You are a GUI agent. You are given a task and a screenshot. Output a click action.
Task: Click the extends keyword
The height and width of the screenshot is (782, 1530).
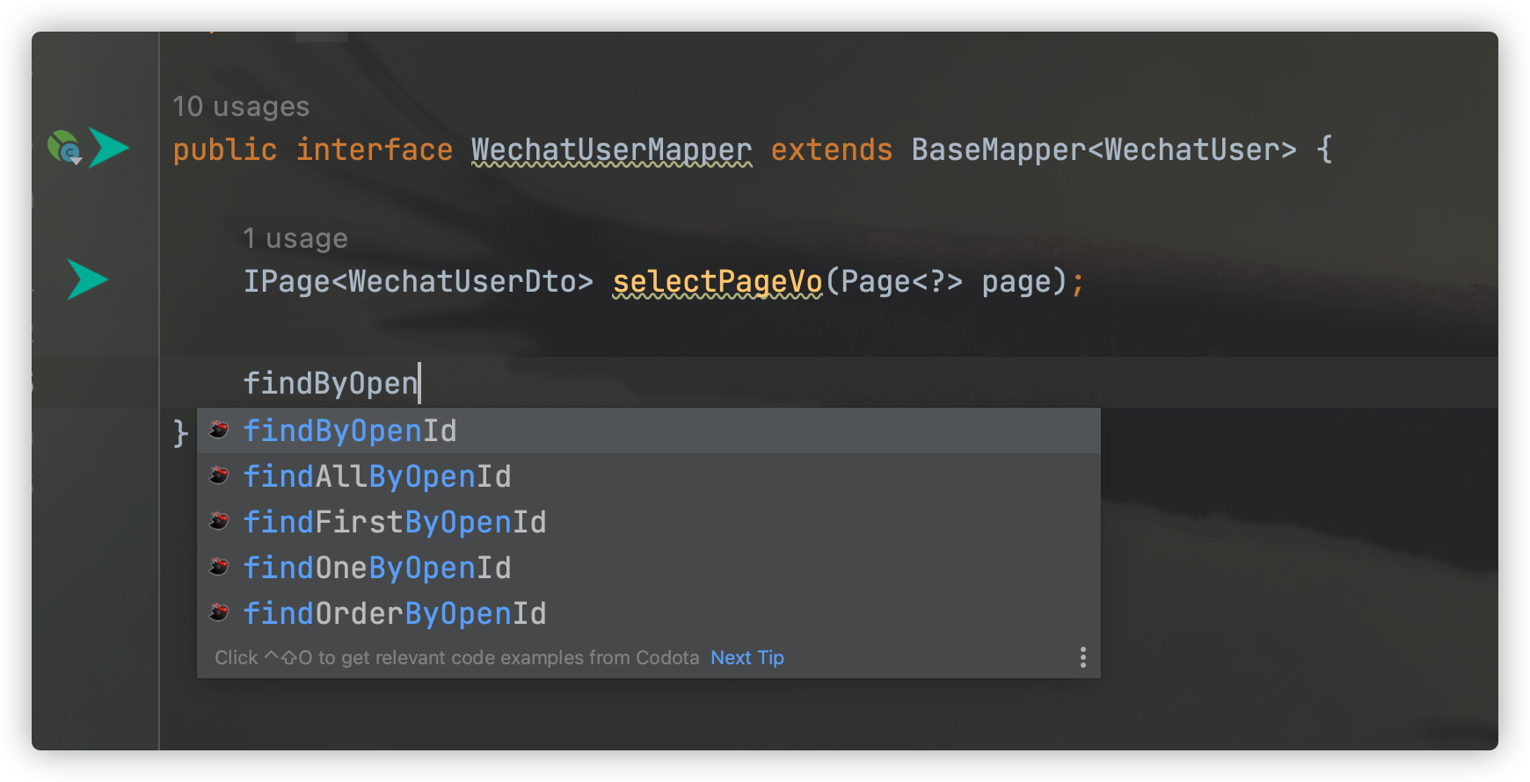831,150
